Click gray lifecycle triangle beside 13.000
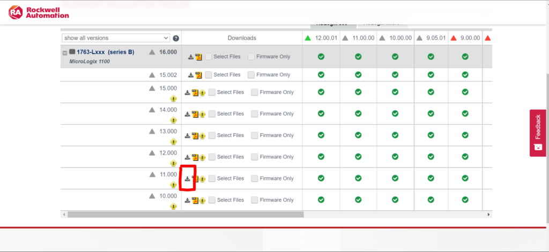Screen dimensions: 549x252 152,132
